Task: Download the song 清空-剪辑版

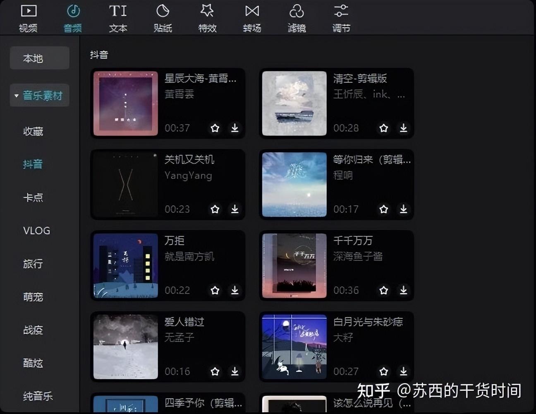Action: (x=404, y=128)
